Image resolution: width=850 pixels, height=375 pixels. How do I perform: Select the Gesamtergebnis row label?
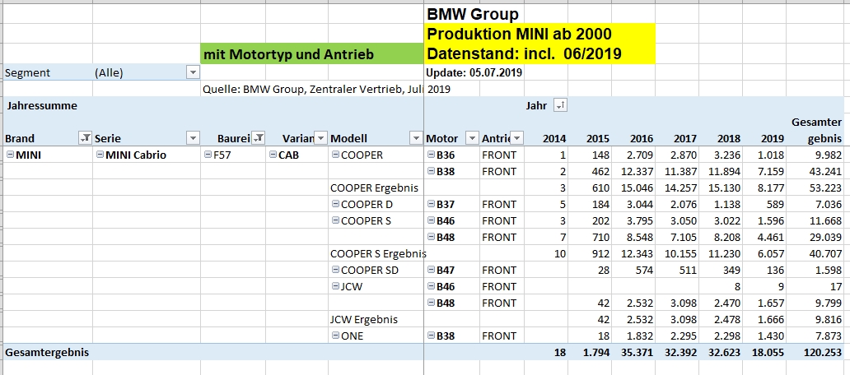pos(47,352)
